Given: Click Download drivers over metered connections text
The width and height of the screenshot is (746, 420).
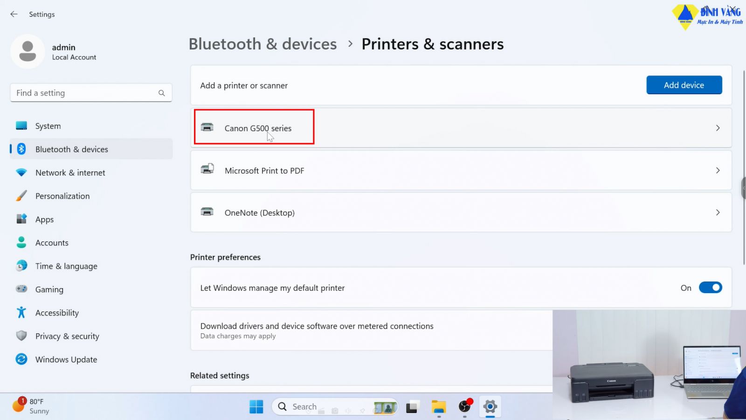Looking at the screenshot, I should pyautogui.click(x=317, y=326).
